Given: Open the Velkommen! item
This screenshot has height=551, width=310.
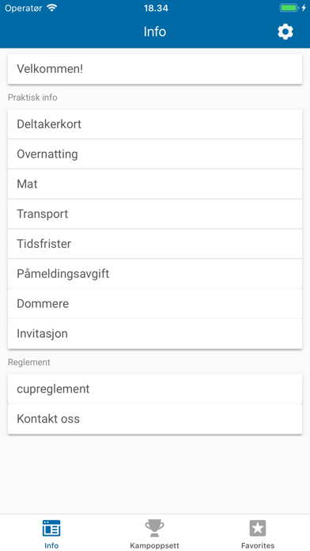Looking at the screenshot, I should point(155,69).
